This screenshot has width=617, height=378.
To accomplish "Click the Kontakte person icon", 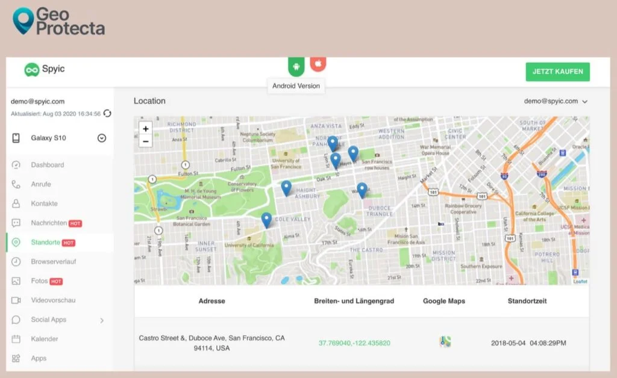I will (x=16, y=203).
